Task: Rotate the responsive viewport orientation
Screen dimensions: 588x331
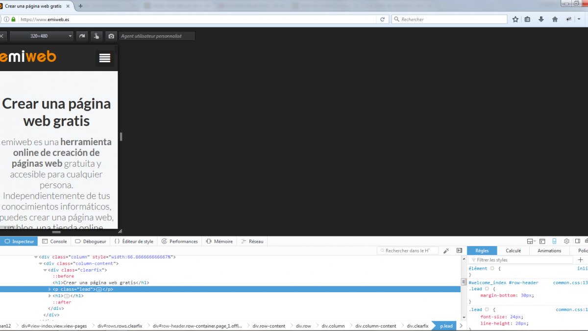Action: coord(82,36)
